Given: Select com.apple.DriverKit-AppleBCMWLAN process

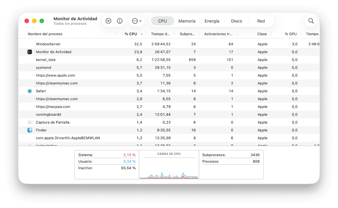Looking at the screenshot, I should tap(169, 138).
